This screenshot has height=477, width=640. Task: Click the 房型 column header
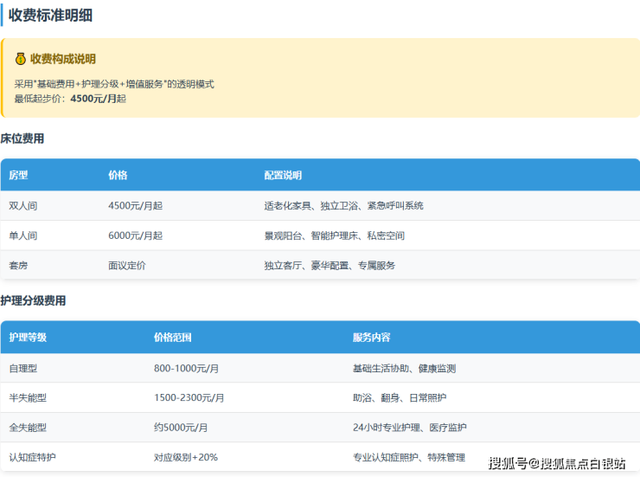18,175
